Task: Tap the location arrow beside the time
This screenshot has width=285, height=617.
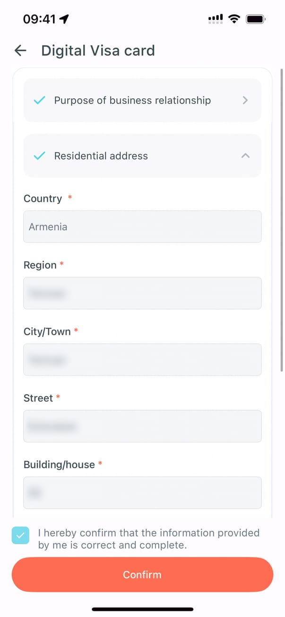Action: (x=64, y=19)
